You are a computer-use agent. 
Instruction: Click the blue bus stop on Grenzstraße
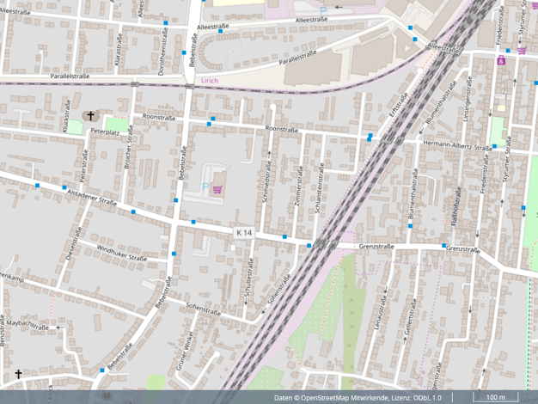[x=309, y=246]
